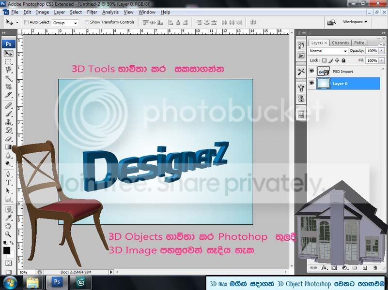Toggle lock all
The image size is (388, 290).
(343, 60)
